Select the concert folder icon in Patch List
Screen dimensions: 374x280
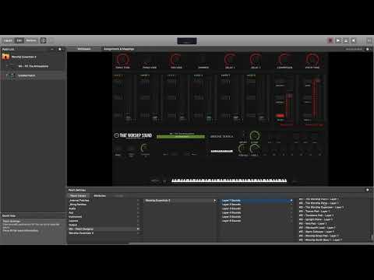(x=5, y=57)
